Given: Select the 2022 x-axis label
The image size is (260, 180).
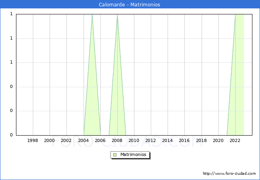Looking at the screenshot, I should click(x=235, y=140).
